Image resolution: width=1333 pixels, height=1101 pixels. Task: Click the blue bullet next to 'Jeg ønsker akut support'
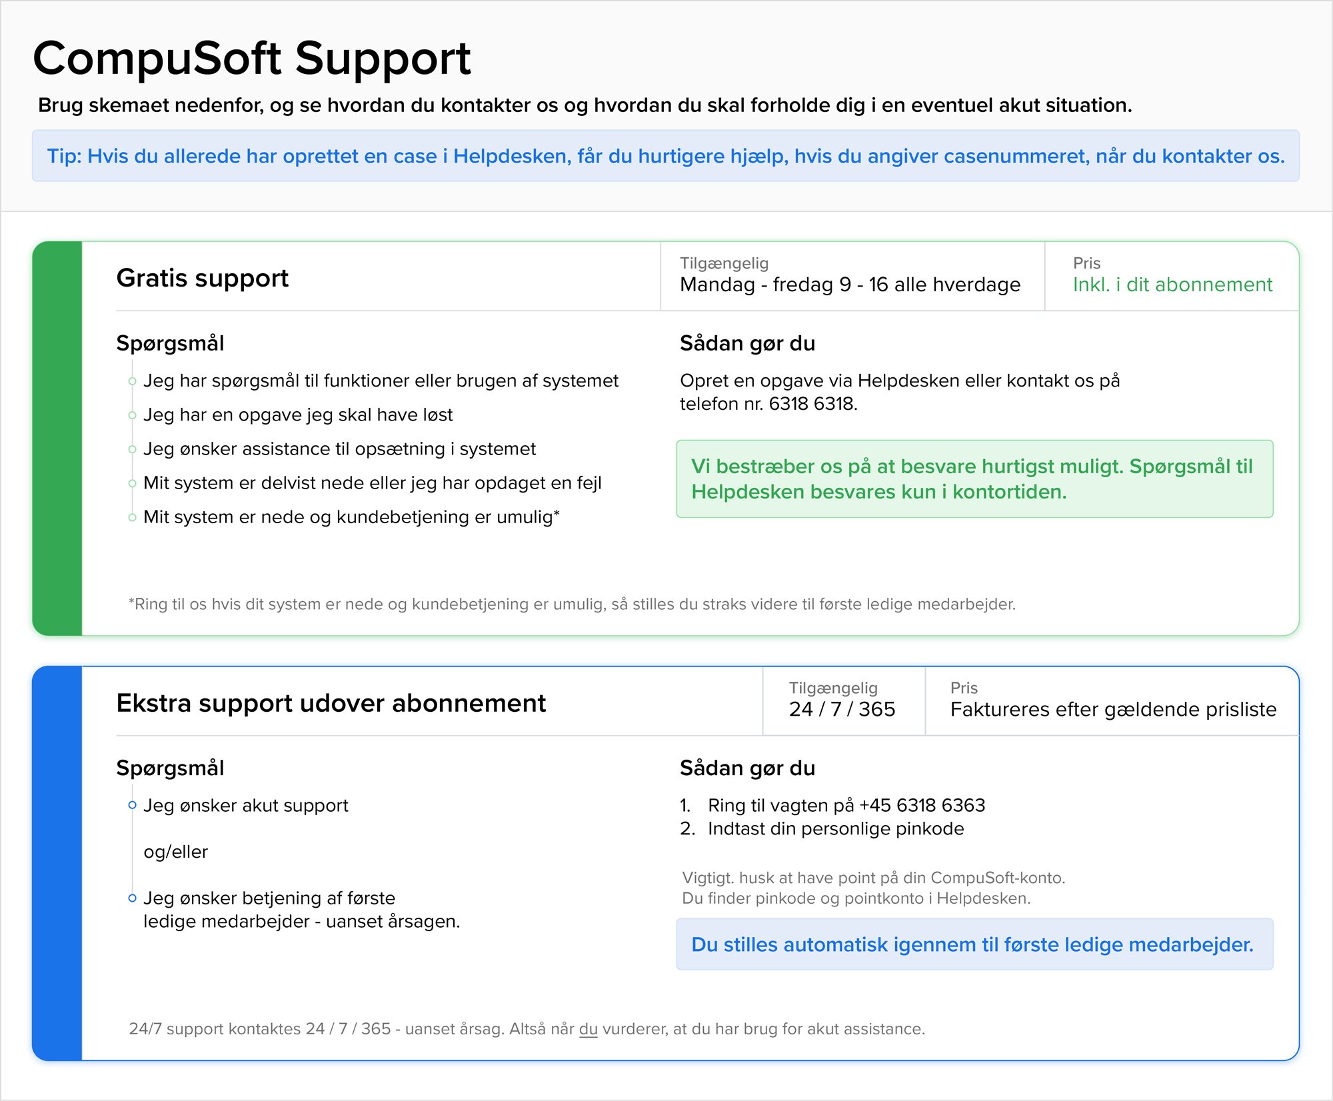pyautogui.click(x=132, y=805)
